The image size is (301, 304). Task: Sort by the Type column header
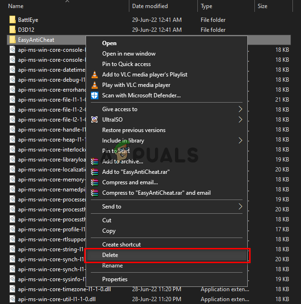[x=206, y=6]
